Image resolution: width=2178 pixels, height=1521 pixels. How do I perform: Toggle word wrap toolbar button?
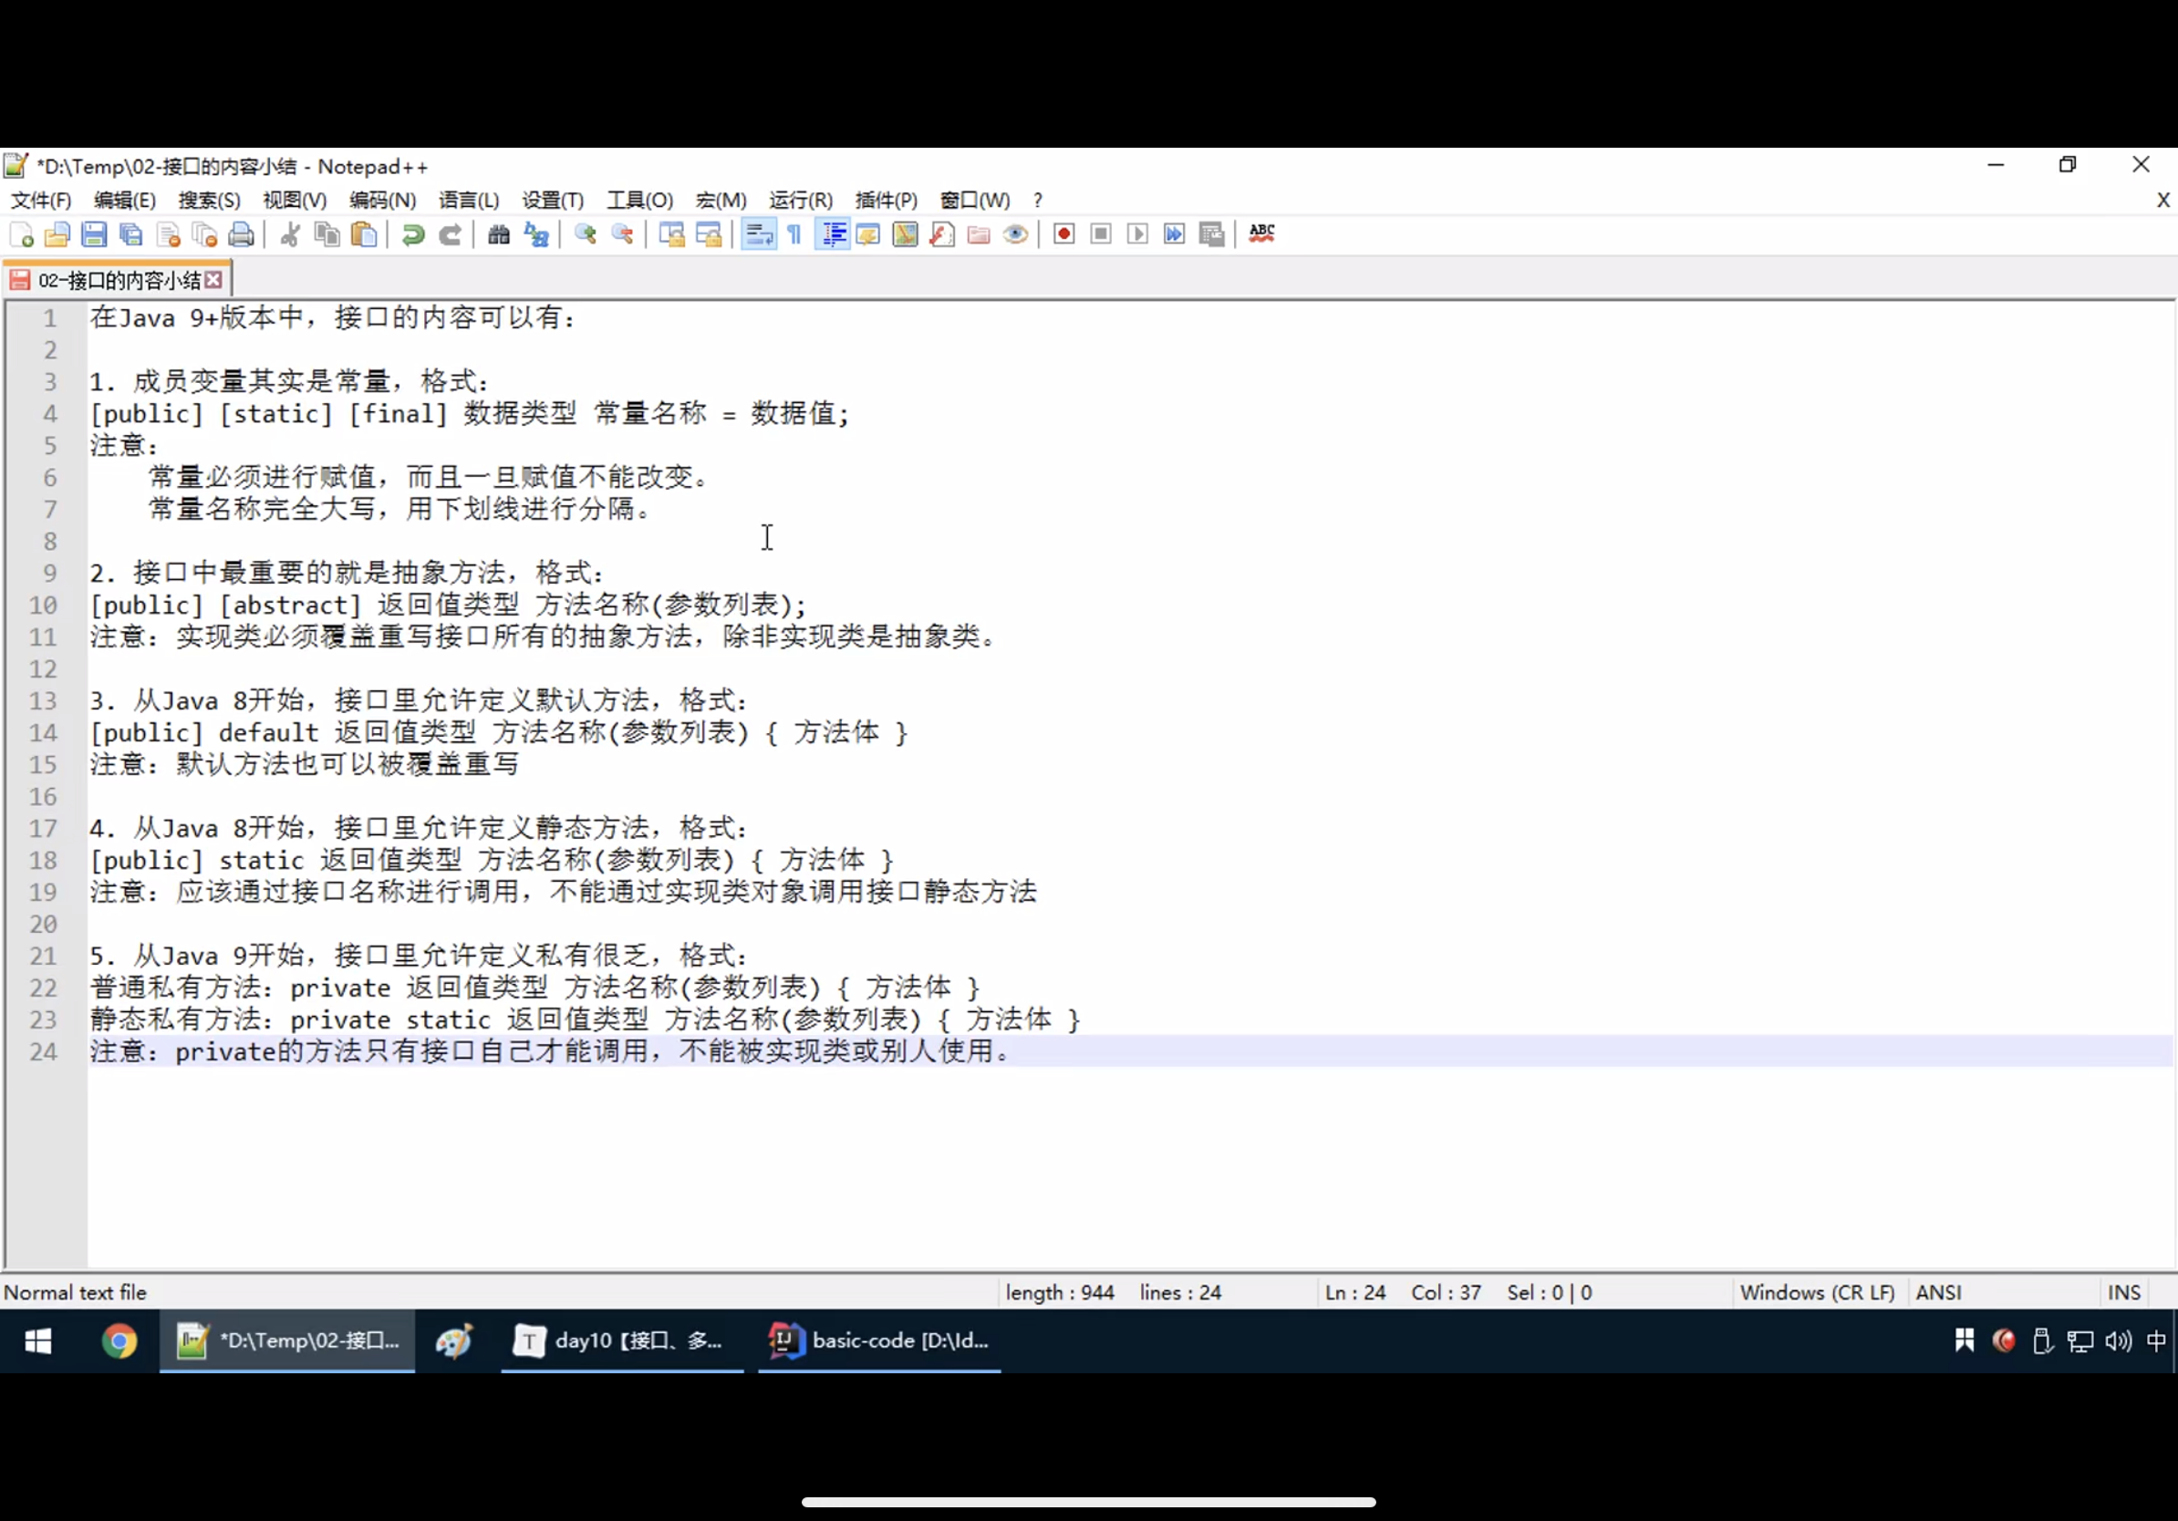(759, 234)
